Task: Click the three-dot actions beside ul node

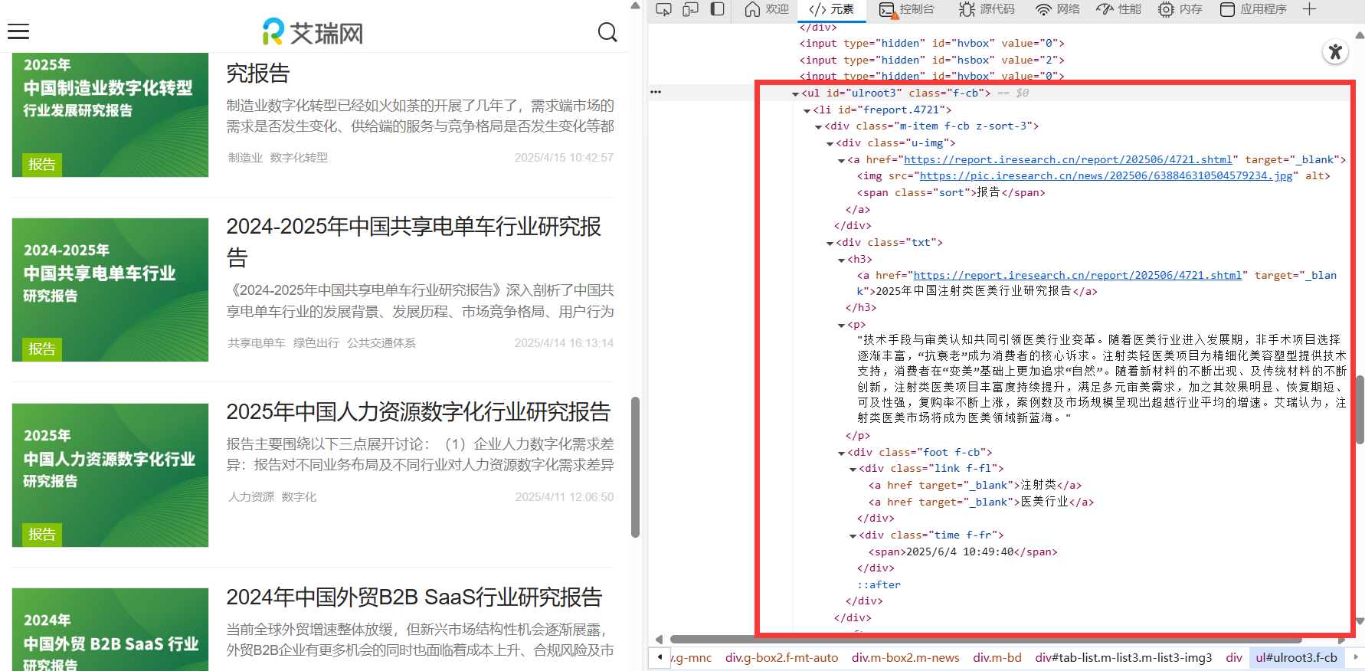Action: click(x=656, y=92)
